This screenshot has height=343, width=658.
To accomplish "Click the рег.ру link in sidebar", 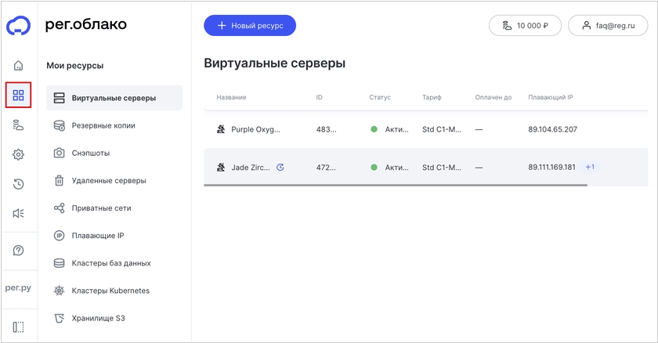I will (19, 288).
